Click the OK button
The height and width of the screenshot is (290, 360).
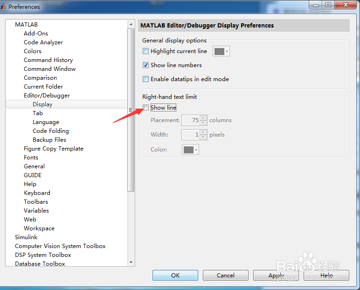click(x=175, y=275)
